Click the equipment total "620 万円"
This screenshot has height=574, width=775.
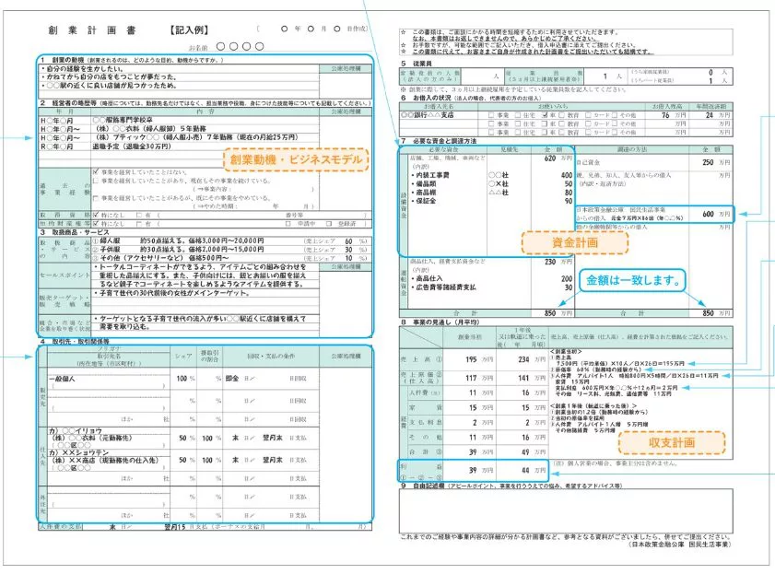tap(558, 158)
